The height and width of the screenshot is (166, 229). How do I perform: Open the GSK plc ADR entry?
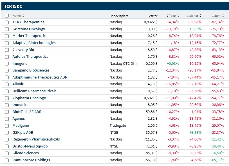pyautogui.click(x=23, y=132)
